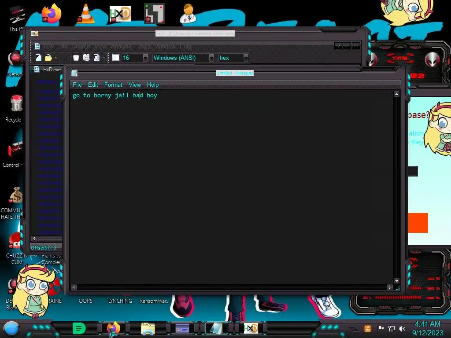
Task: Click Notepad vertical scrollbar down arrow
Action: pyautogui.click(x=397, y=280)
